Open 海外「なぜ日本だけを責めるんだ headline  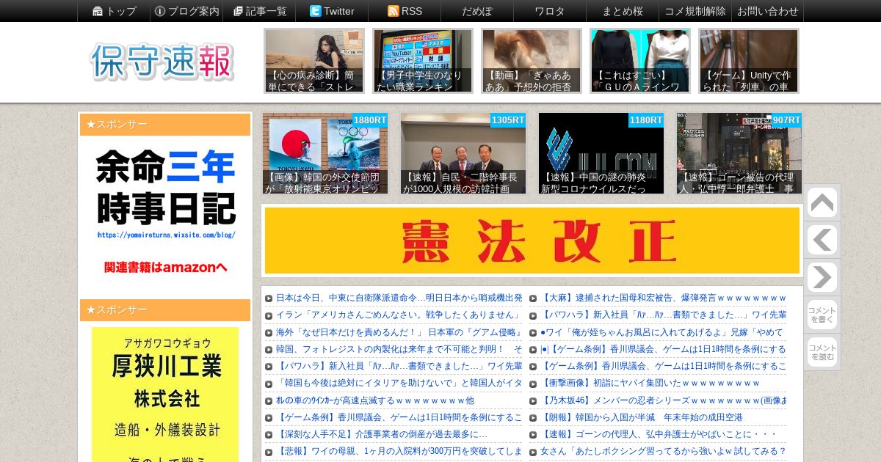tap(399, 331)
